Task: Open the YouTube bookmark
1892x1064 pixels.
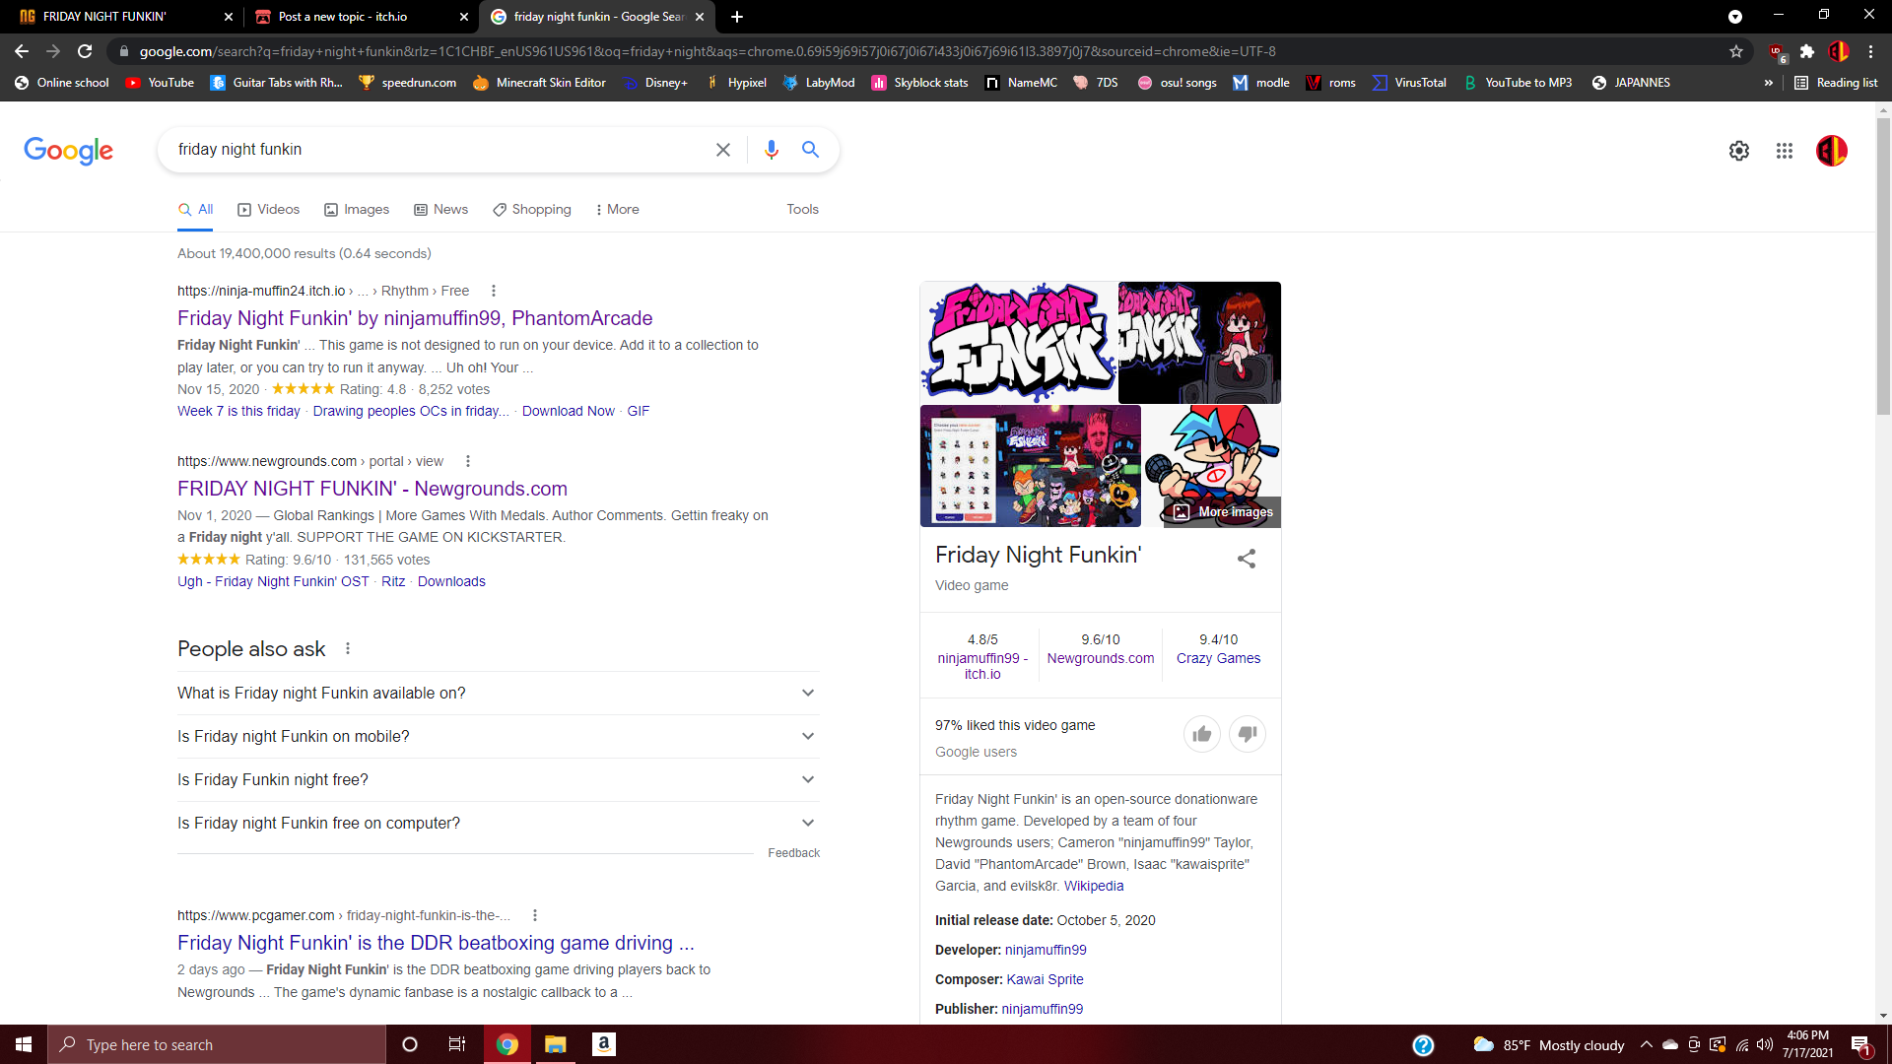Action: (160, 83)
